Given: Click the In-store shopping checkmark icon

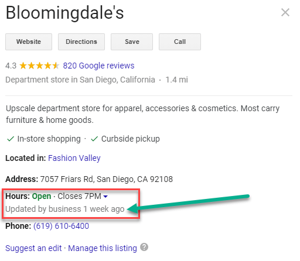Looking at the screenshot, I should pos(11,139).
